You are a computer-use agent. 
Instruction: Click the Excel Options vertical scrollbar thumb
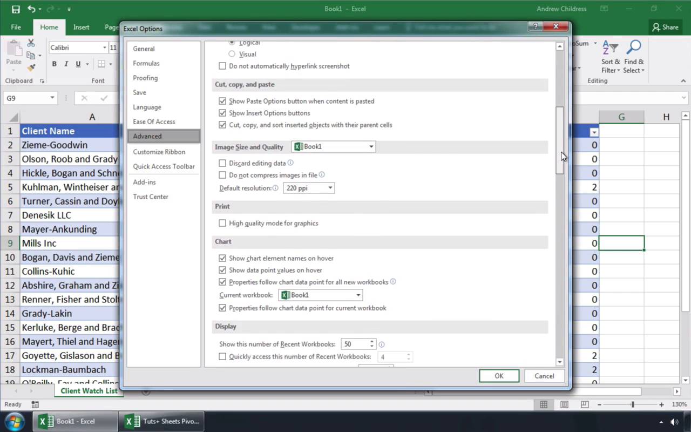[x=560, y=140]
